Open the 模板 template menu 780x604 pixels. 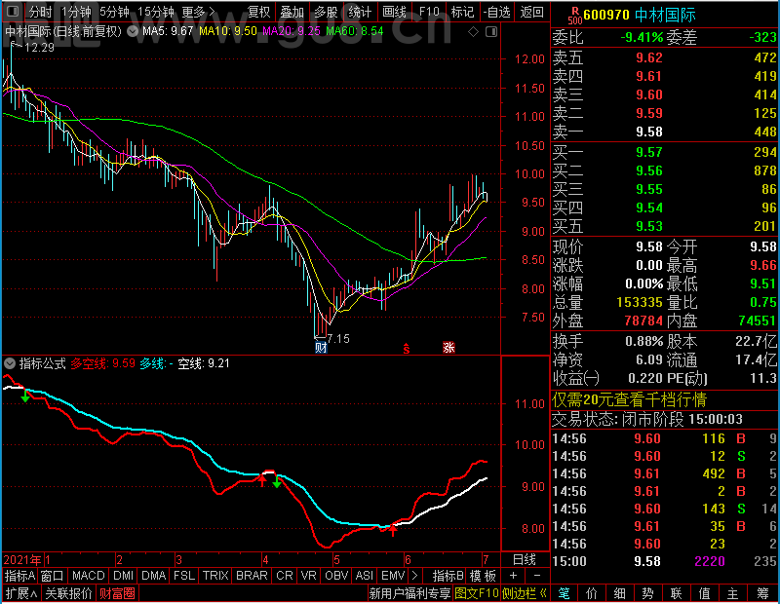point(483,576)
